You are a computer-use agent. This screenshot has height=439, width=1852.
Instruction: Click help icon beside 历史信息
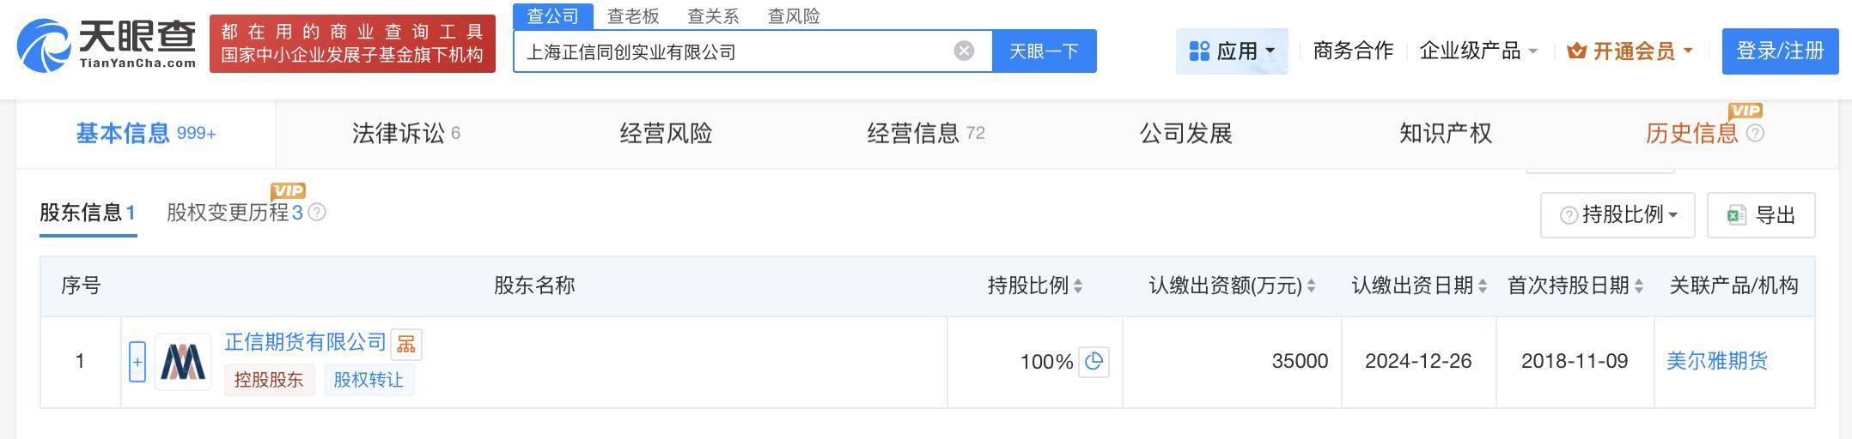pos(1756,134)
